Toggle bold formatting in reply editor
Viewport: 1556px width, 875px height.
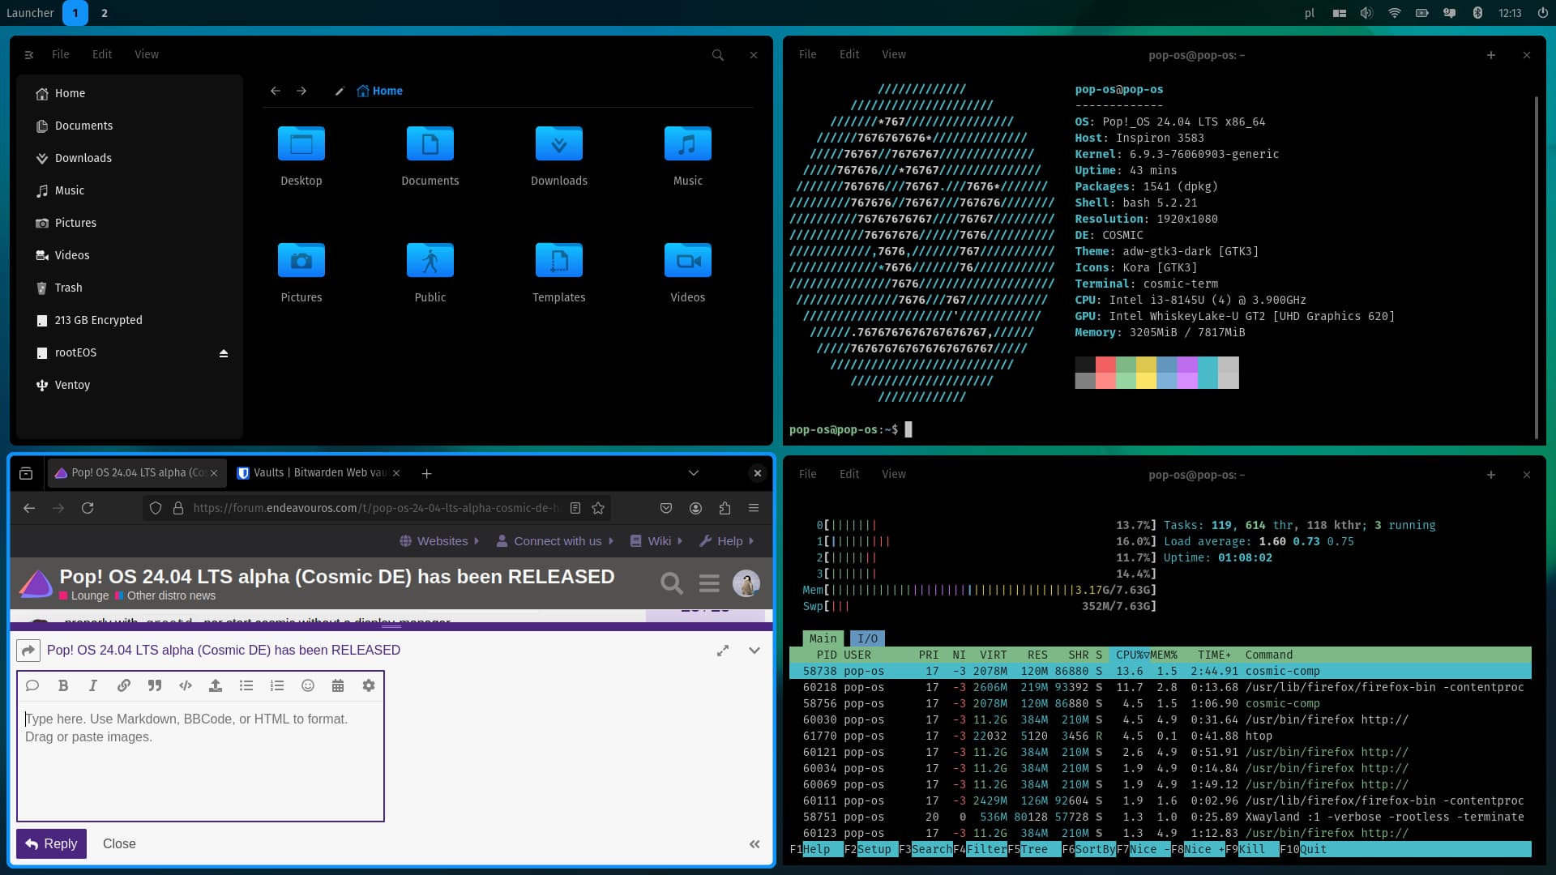coord(63,685)
